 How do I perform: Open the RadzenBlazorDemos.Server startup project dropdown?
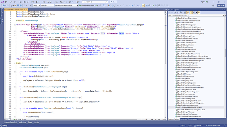[66, 5]
